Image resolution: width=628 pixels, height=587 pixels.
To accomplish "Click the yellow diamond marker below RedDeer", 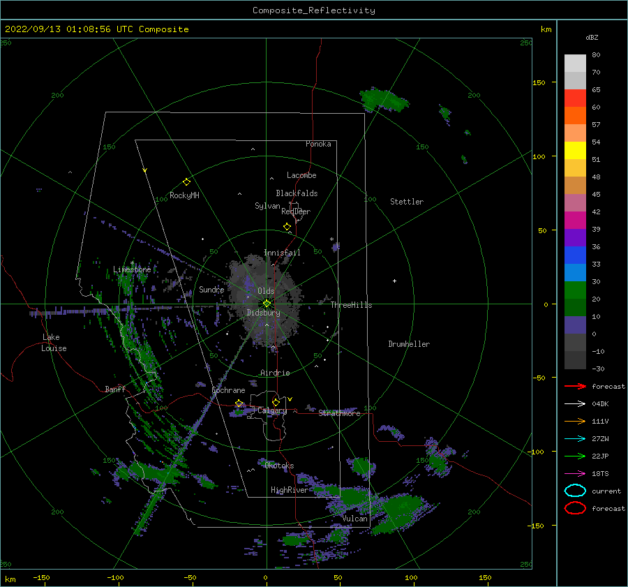I will (x=287, y=227).
